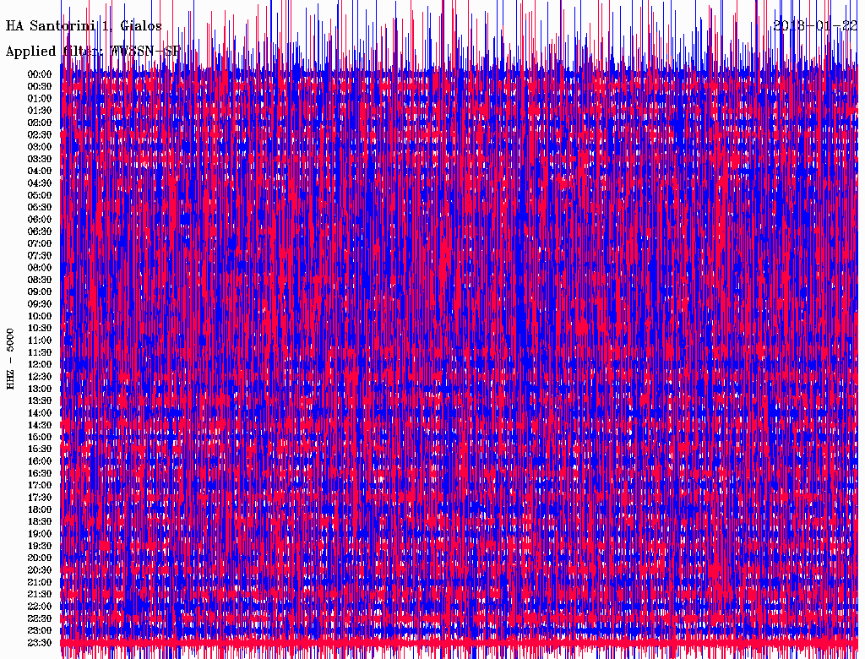The width and height of the screenshot is (865, 659).
Task: Select the 07:30 time label
Action: 40,255
